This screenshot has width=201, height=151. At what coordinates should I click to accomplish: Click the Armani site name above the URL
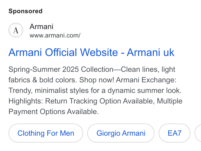[x=42, y=27]
